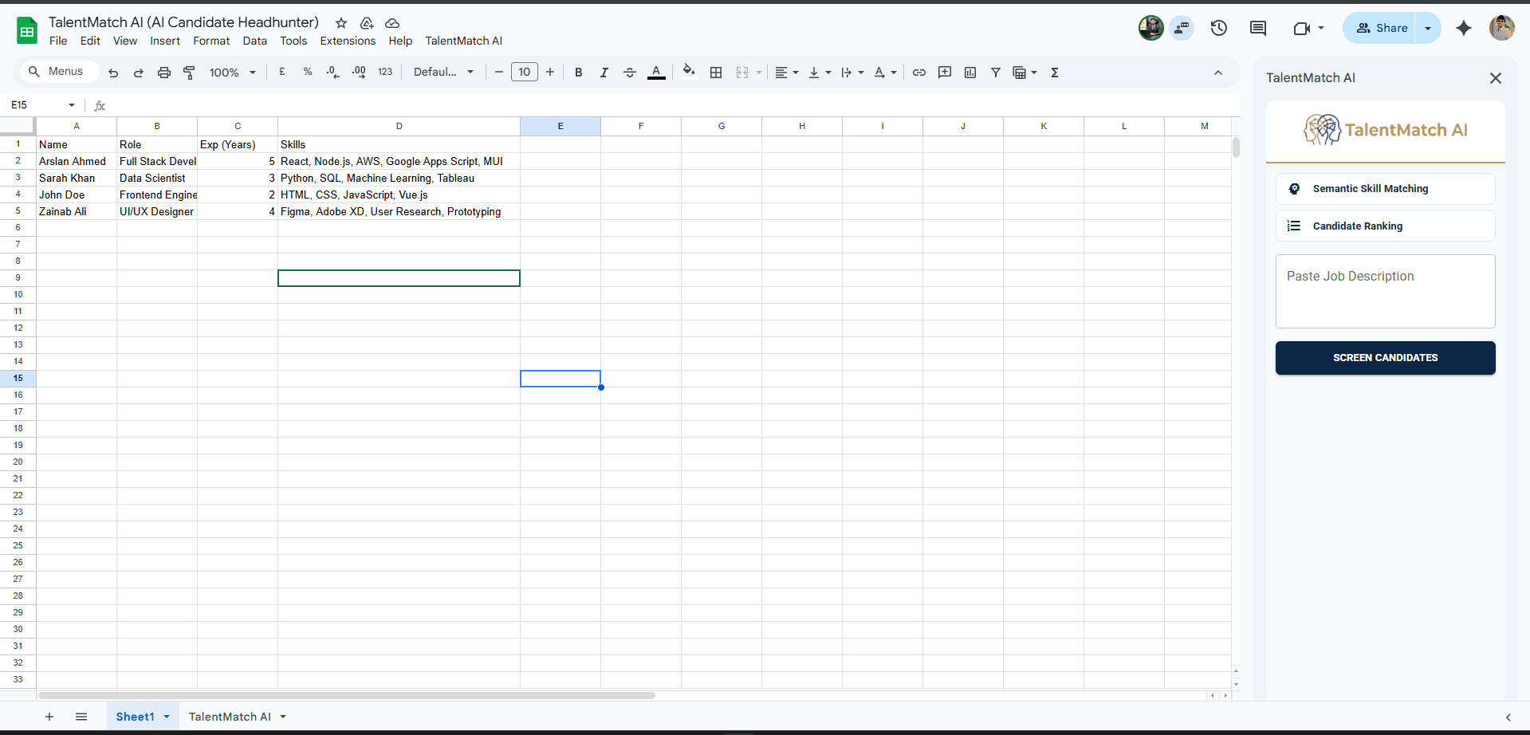
Task: Open the text color picker
Action: click(656, 73)
